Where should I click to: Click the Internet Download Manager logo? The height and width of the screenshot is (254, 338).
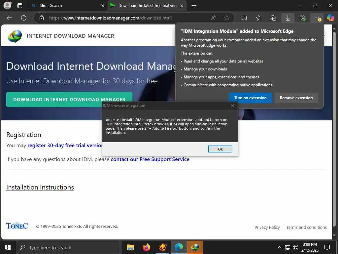click(x=15, y=36)
